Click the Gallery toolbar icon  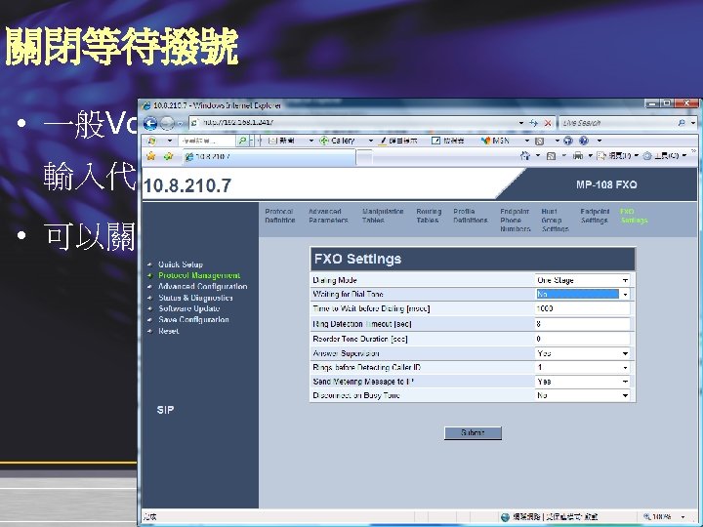point(324,141)
